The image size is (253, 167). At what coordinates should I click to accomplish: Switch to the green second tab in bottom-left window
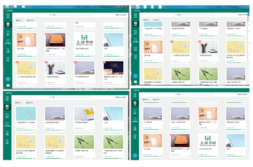[x=30, y=103]
